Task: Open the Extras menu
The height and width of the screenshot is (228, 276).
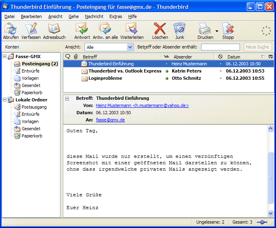Action: pos(116,16)
